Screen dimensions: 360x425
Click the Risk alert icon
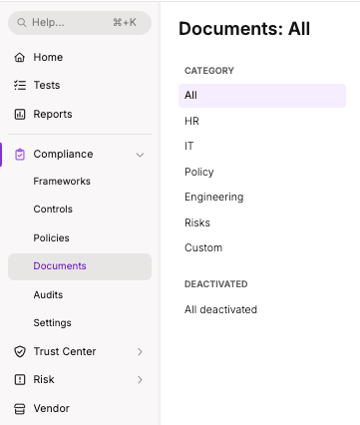tap(20, 379)
